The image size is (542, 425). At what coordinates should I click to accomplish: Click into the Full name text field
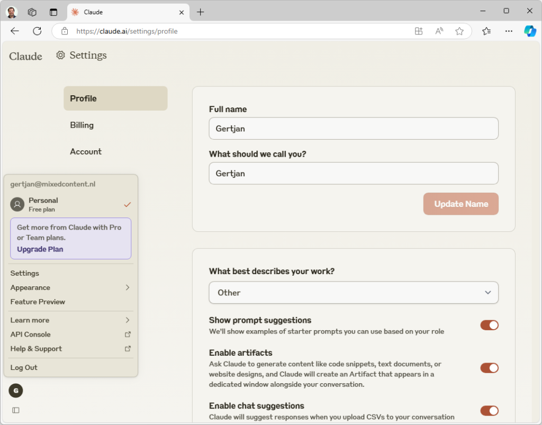(354, 129)
